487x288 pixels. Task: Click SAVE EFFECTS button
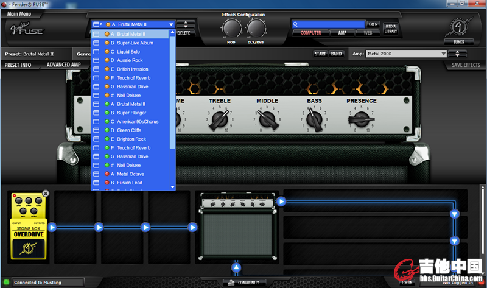466,65
